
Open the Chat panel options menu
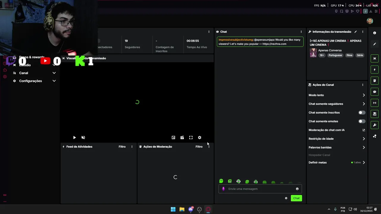[x=301, y=32]
